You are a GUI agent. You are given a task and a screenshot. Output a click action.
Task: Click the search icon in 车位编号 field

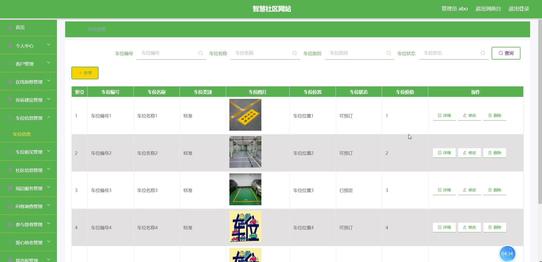[x=200, y=53]
